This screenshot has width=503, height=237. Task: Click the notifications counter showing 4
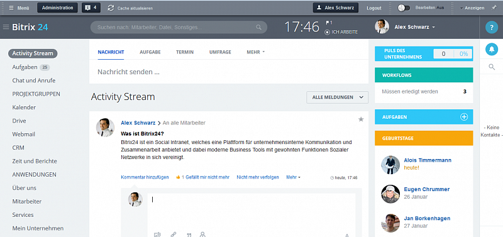click(x=91, y=8)
